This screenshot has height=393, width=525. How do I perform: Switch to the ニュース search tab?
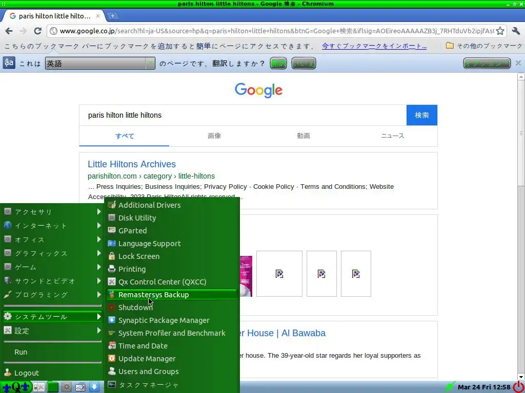click(392, 136)
